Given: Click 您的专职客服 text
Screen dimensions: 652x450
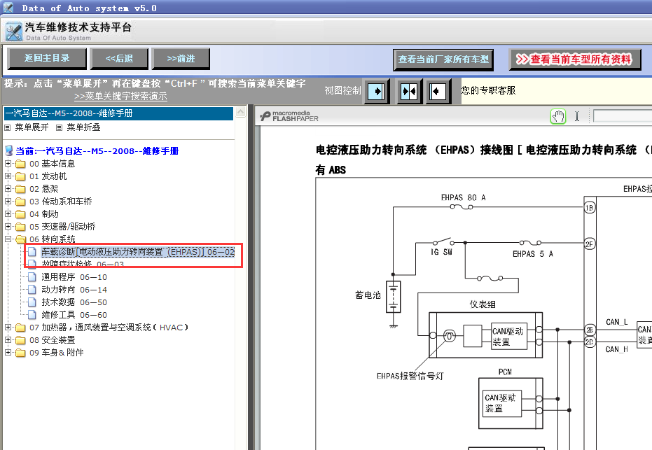Looking at the screenshot, I should (x=489, y=90).
